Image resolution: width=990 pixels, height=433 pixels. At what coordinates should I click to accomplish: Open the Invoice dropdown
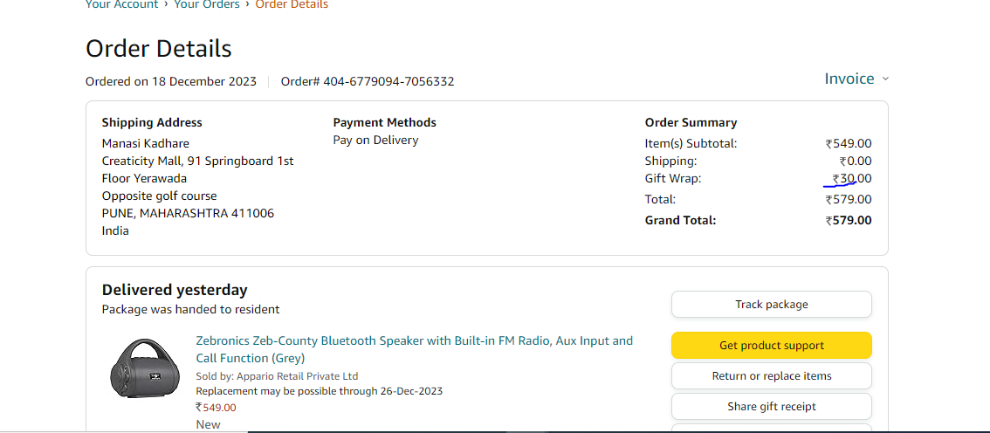856,79
